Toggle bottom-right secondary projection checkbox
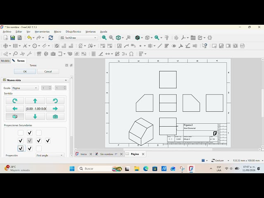This screenshot has width=264, height=198. click(39, 148)
